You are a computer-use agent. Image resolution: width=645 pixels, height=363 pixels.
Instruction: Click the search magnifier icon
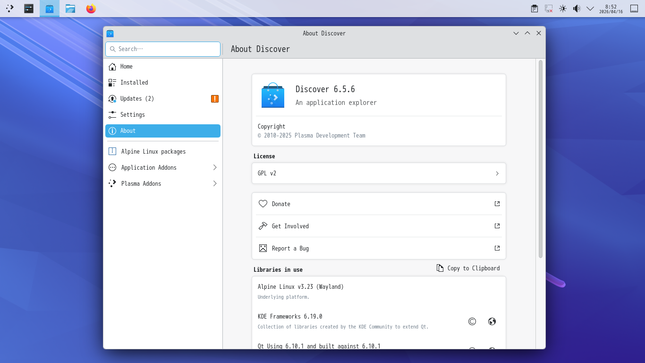point(113,49)
